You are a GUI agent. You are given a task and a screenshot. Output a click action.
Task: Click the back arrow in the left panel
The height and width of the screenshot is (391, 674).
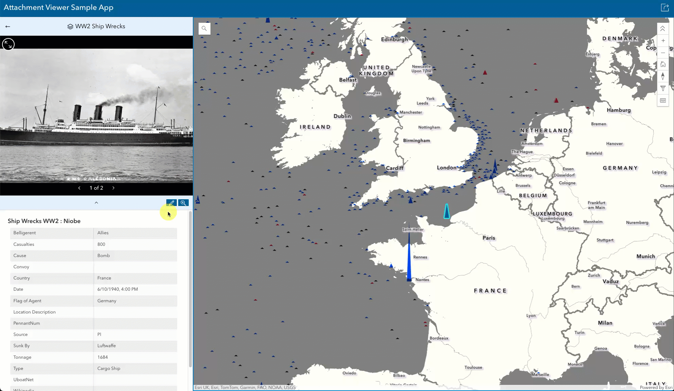(x=7, y=26)
